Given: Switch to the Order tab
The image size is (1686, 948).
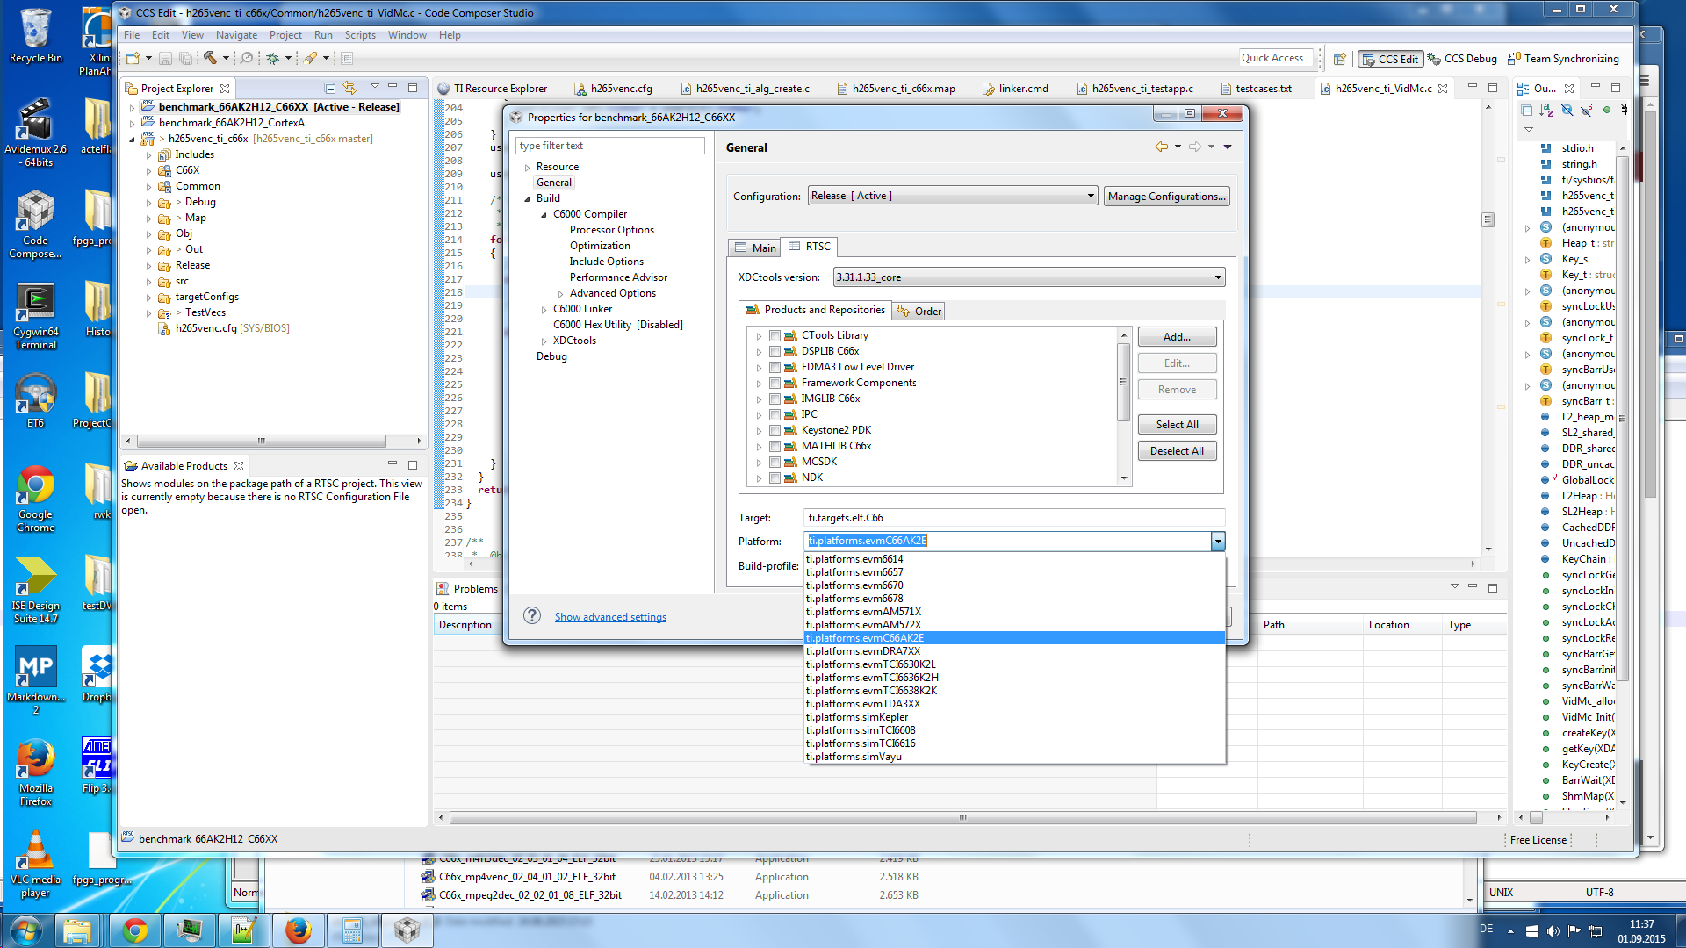Looking at the screenshot, I should tap(919, 311).
